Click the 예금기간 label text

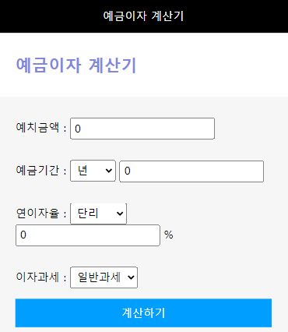pyautogui.click(x=38, y=171)
